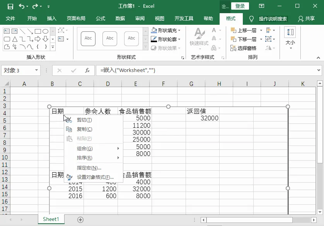The width and height of the screenshot is (324, 226).
Task: Expand the 形状填充 dropdown
Action: [x=179, y=30]
